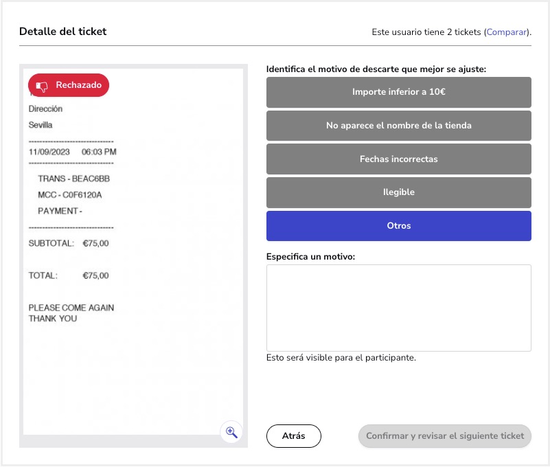Click the 'Rechazado' status label
Image resolution: width=550 pixels, height=467 pixels.
point(78,85)
